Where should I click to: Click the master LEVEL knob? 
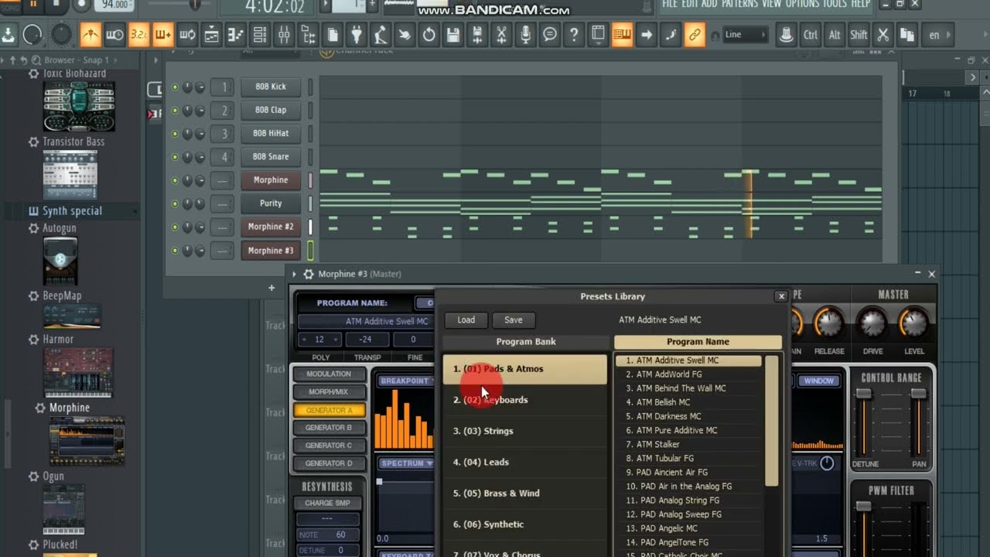click(x=913, y=323)
